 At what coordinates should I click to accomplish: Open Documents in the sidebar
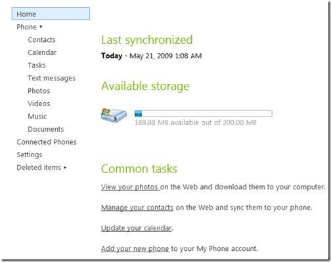(46, 129)
